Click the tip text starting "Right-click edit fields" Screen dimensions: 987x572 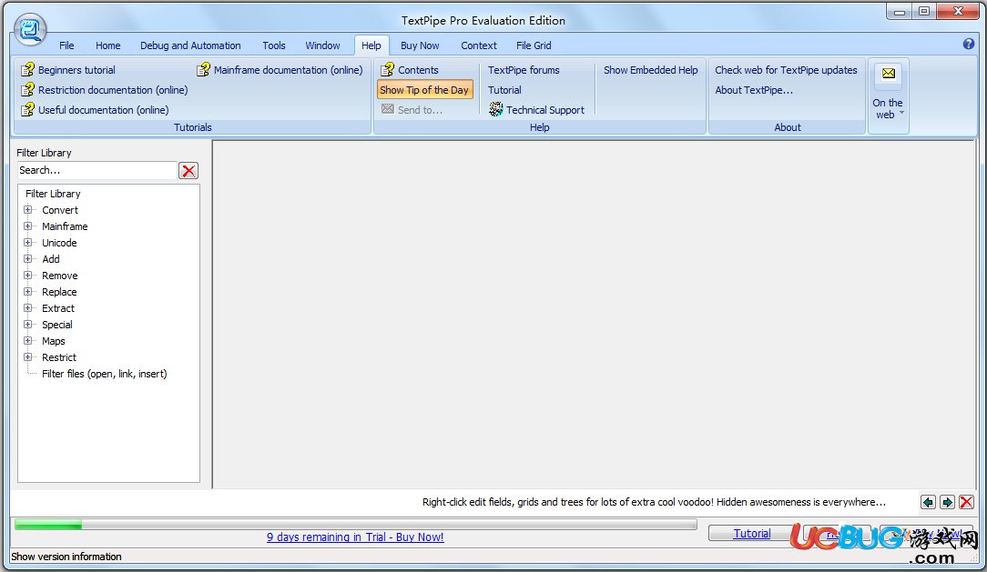[654, 502]
